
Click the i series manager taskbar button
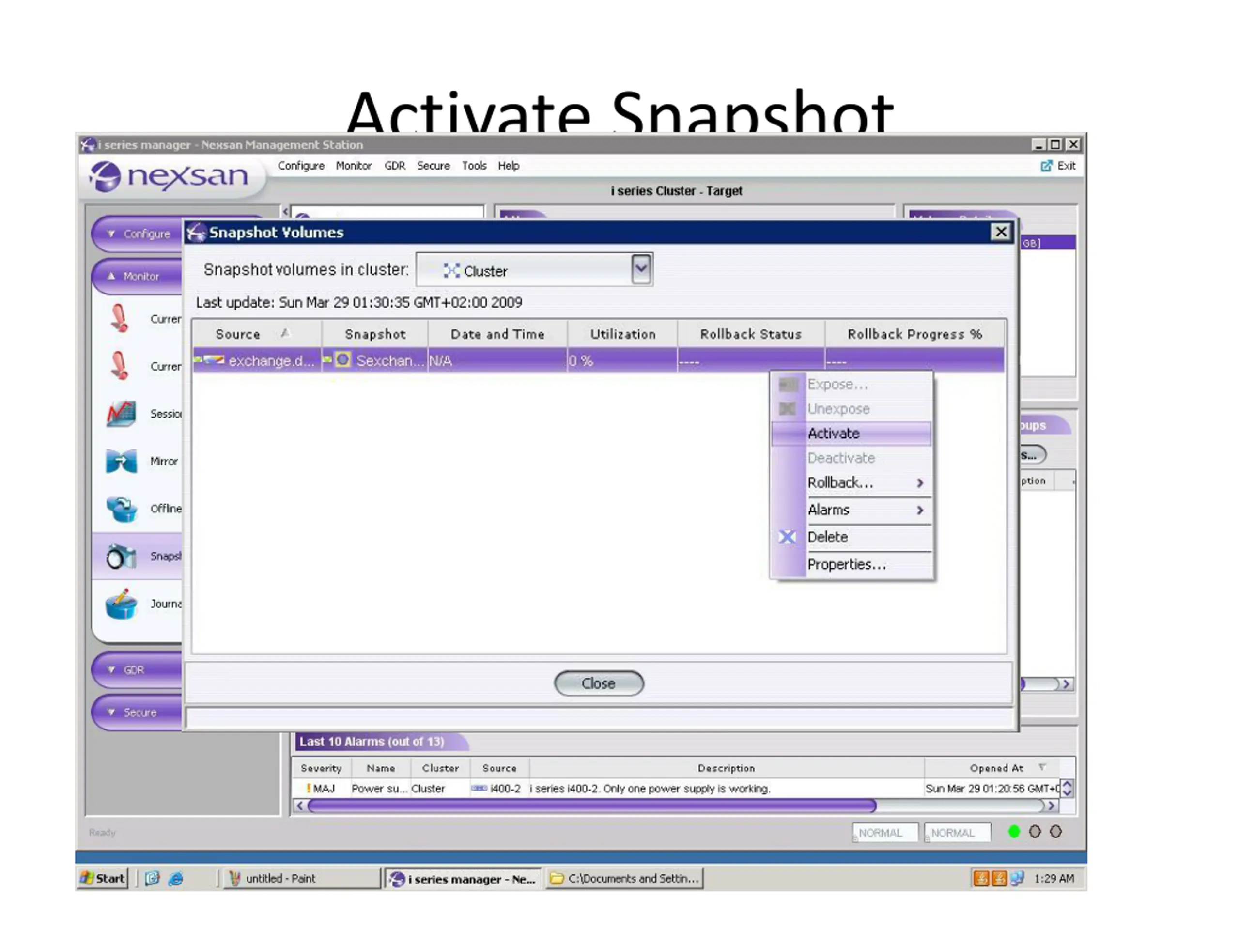(x=464, y=879)
